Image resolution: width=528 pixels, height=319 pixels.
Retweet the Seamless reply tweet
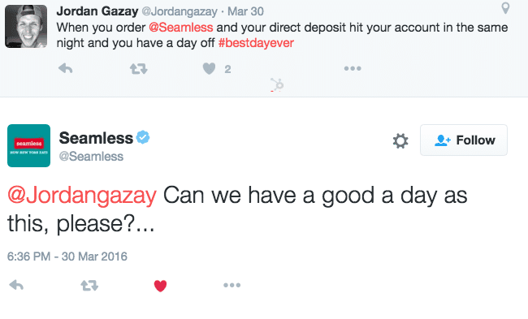(x=89, y=286)
